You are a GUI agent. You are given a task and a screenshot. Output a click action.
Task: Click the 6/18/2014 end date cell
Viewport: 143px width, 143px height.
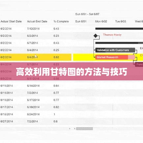coord(33,107)
